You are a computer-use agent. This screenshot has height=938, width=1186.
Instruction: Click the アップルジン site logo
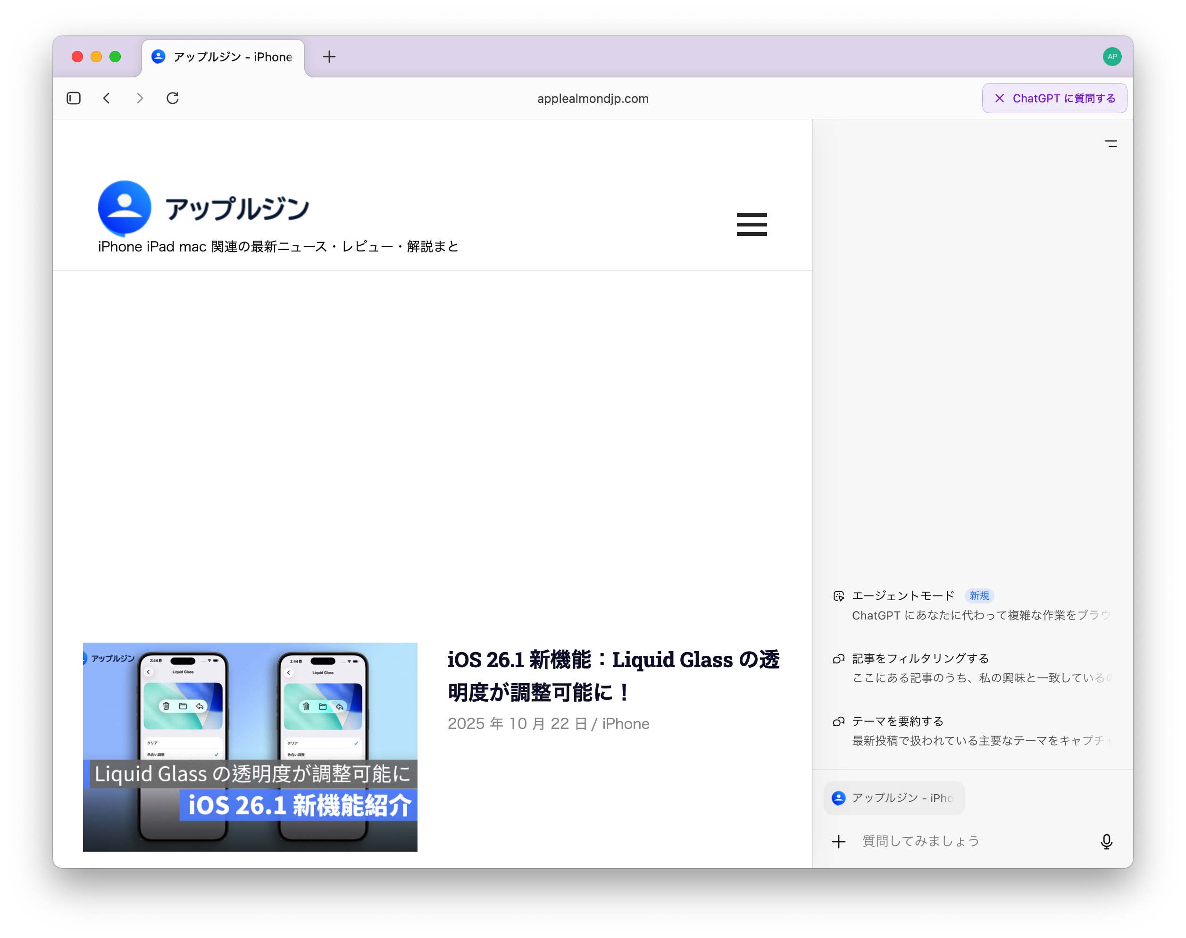[x=204, y=209]
